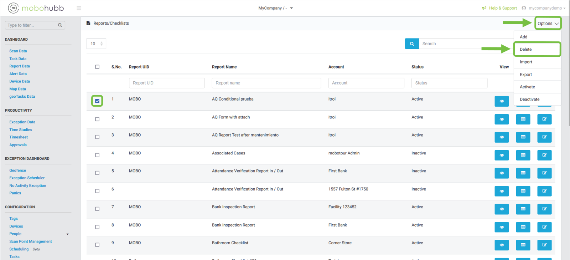Uncheck the AQ Conditional prueba row checkbox
Screen dimensions: 570x260
coord(97,101)
